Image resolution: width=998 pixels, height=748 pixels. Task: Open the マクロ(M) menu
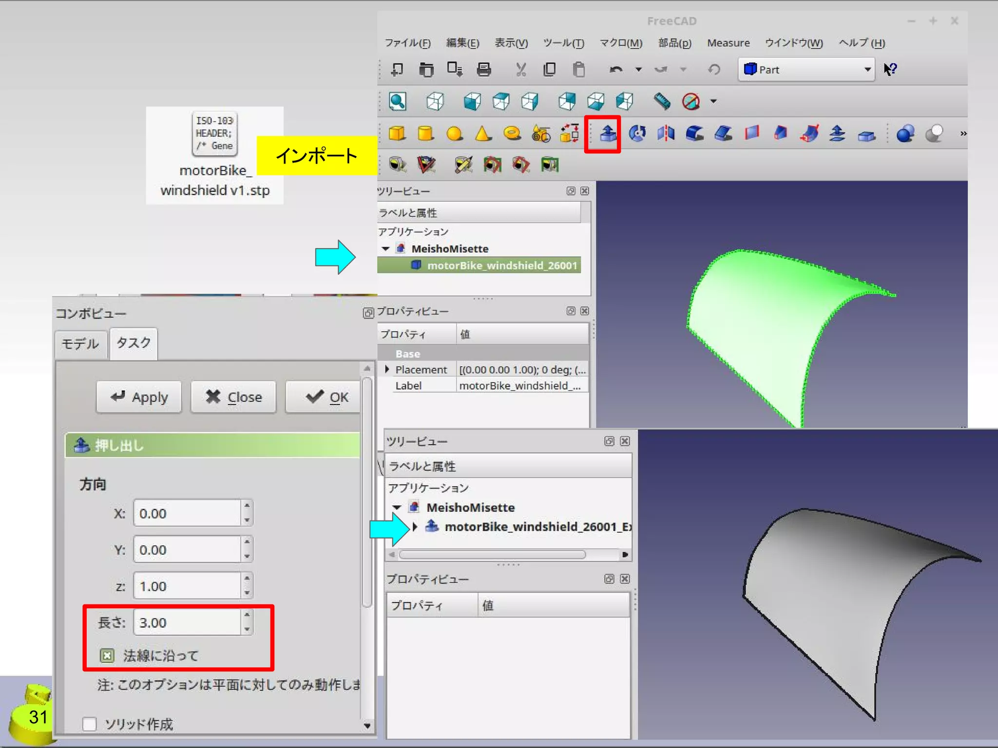point(621,43)
